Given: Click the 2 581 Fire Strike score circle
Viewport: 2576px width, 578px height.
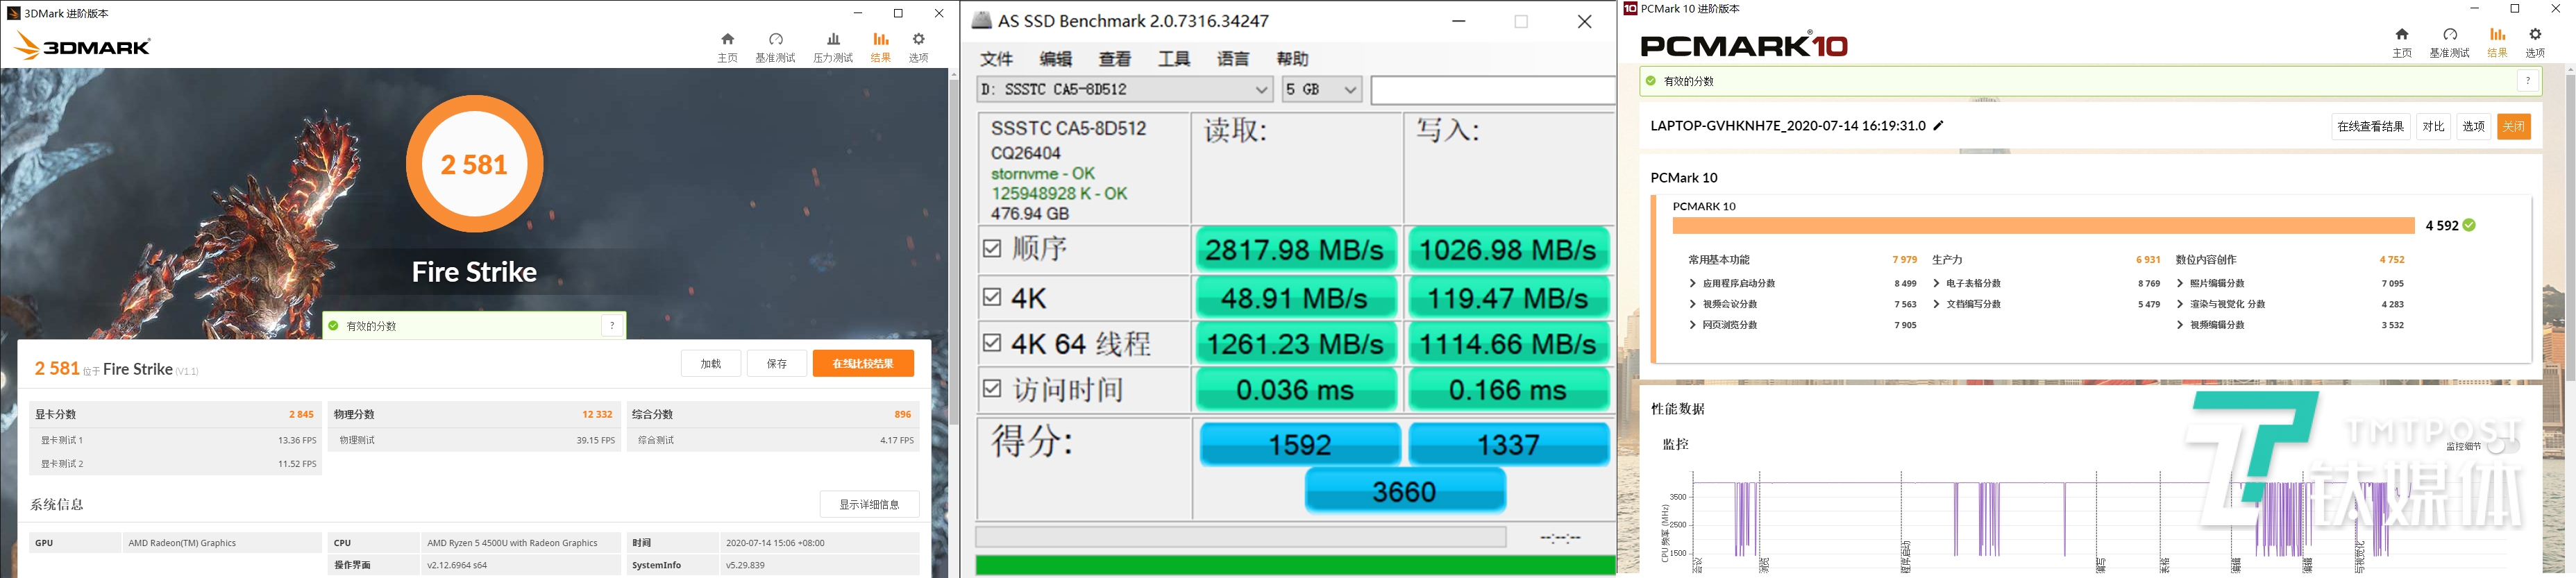Looking at the screenshot, I should (x=474, y=164).
